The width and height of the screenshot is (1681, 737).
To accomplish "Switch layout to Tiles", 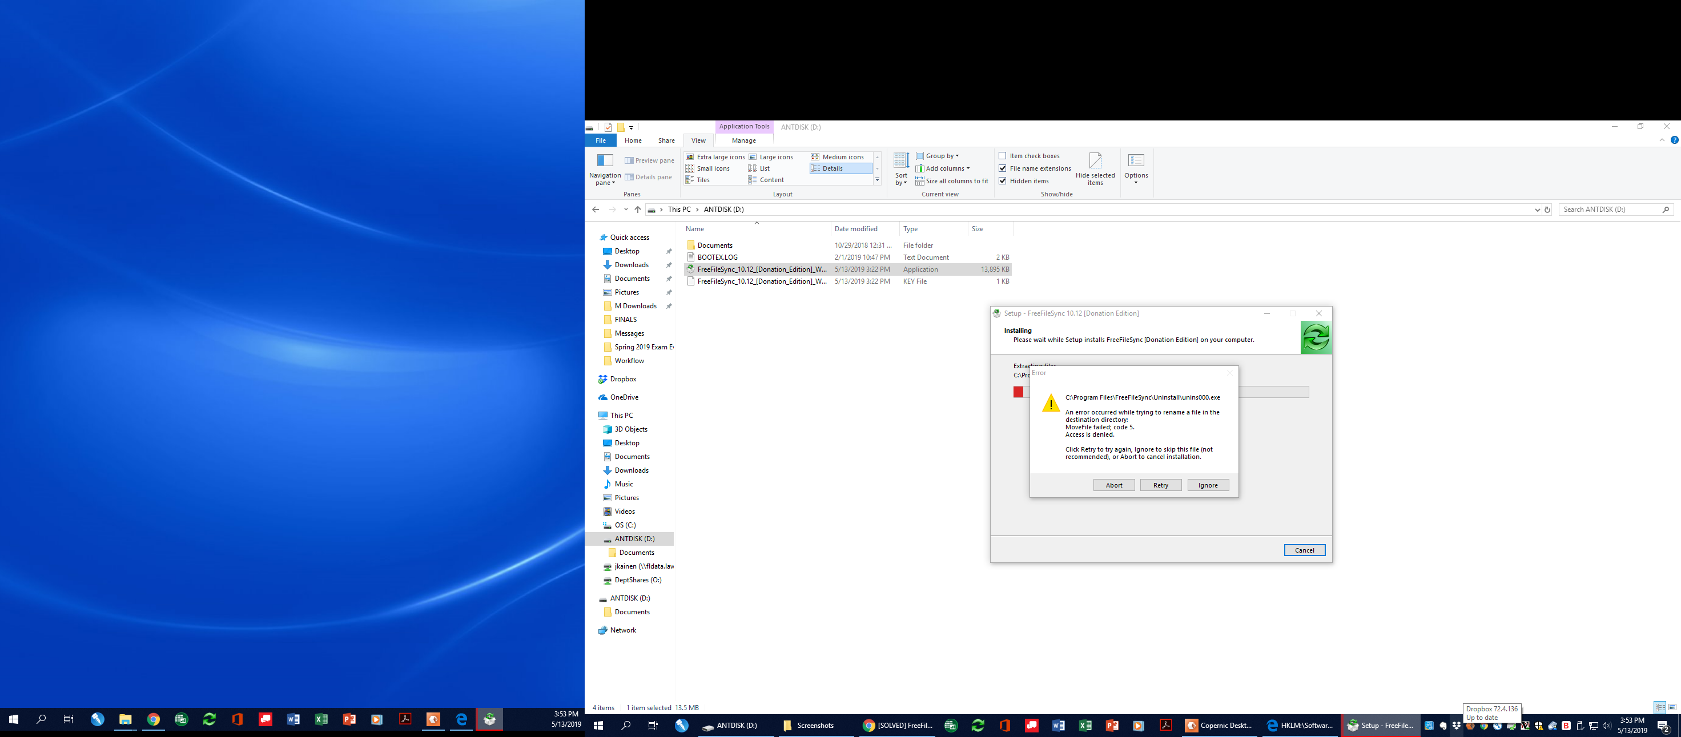I will [697, 180].
